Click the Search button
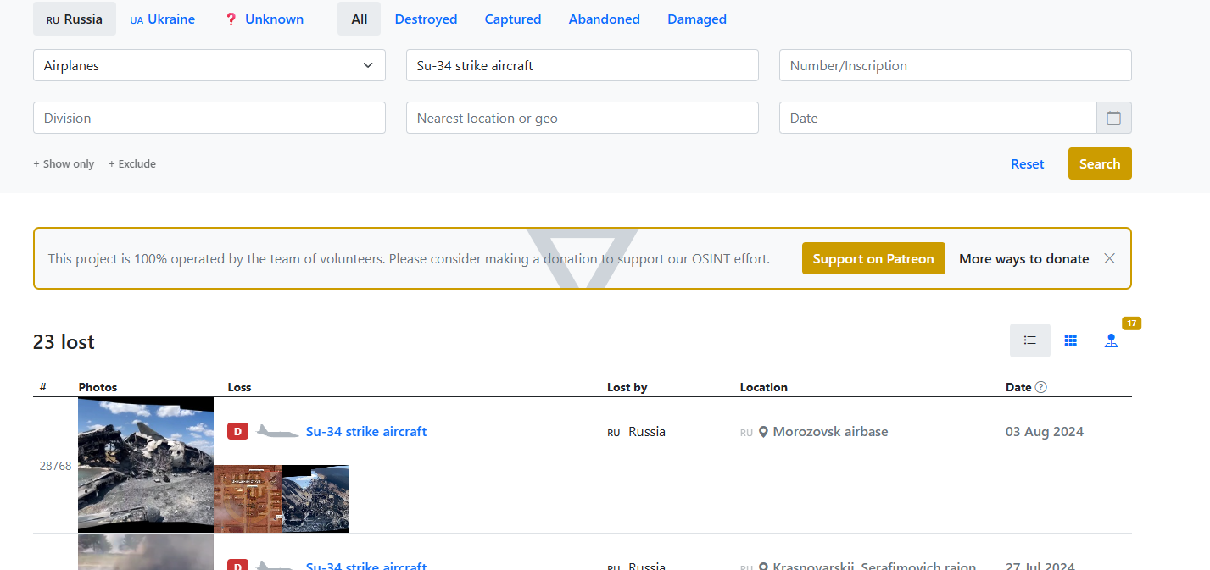Screen dimensions: 1210x570 [1100, 164]
